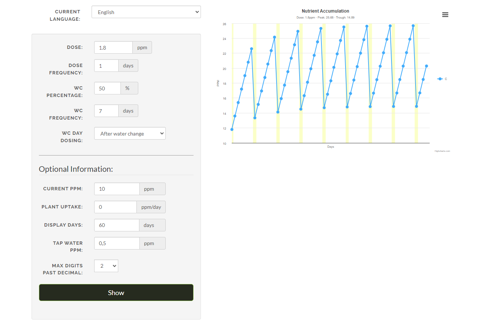499x331 pixels.
Task: Open the WC Day Dosing dropdown
Action: (130, 133)
